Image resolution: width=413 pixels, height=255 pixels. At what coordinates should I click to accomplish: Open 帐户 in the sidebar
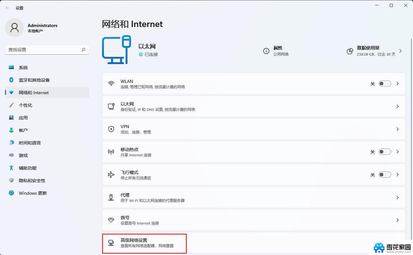tap(47, 130)
